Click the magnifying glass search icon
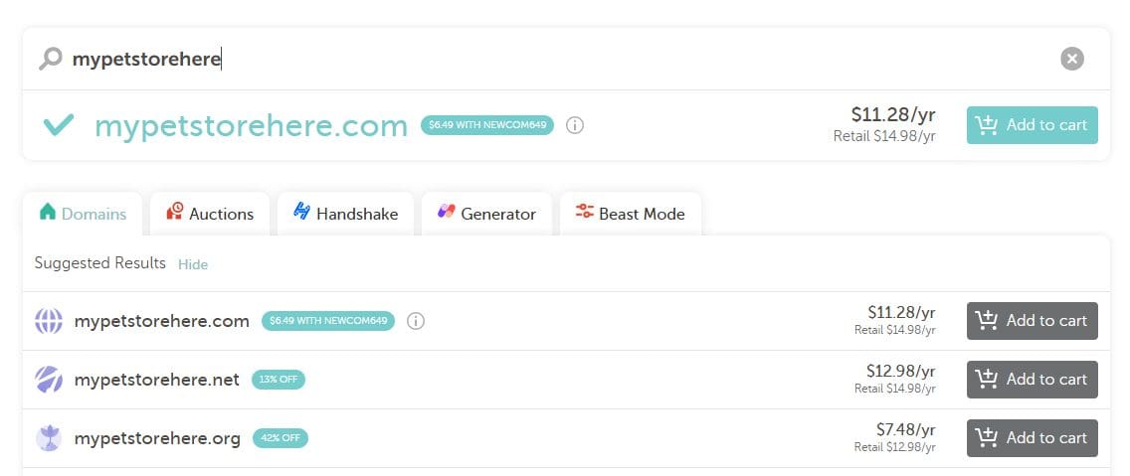Image resolution: width=1130 pixels, height=476 pixels. click(x=51, y=59)
